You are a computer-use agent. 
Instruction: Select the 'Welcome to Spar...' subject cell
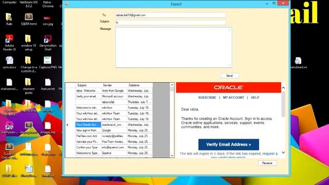pos(88,153)
